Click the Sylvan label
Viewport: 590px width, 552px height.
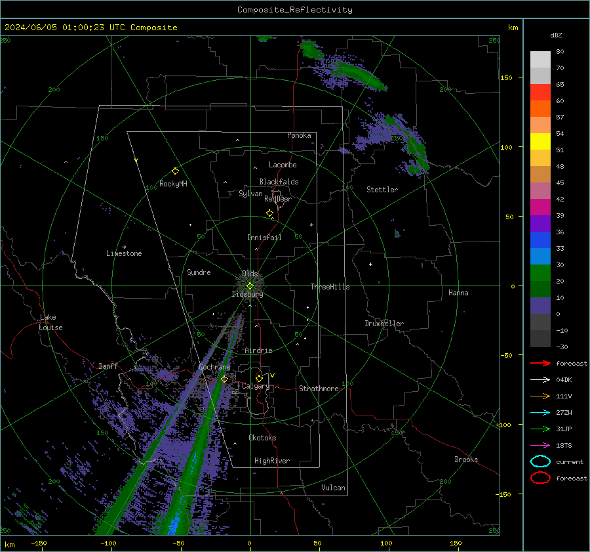click(x=250, y=194)
